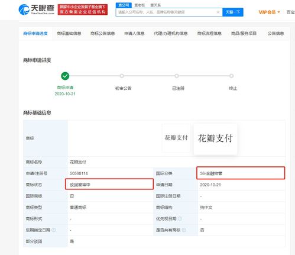Image resolution: width=295 pixels, height=255 pixels.
Task: Click the 初审公告 progress step marker
Action: (x=122, y=76)
